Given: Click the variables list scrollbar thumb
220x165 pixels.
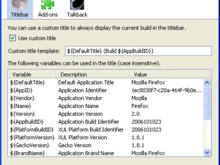Looking at the screenshot, I should (207, 103).
